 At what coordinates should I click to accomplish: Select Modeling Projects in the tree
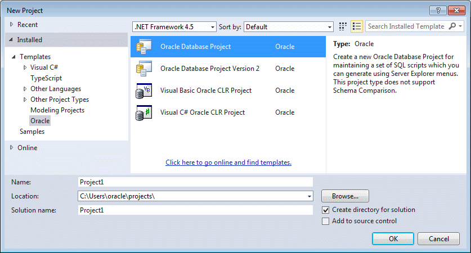click(57, 110)
